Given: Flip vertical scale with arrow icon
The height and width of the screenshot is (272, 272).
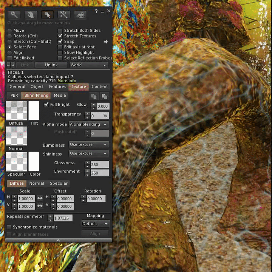Looking at the screenshot, I should tap(40, 206).
